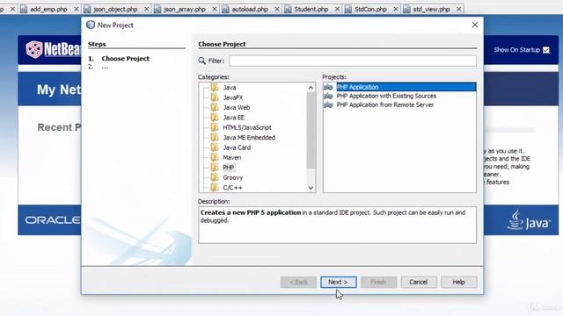Click the HTML5/JavaScript folder icon
Image resolution: width=563 pixels, height=316 pixels.
(215, 127)
